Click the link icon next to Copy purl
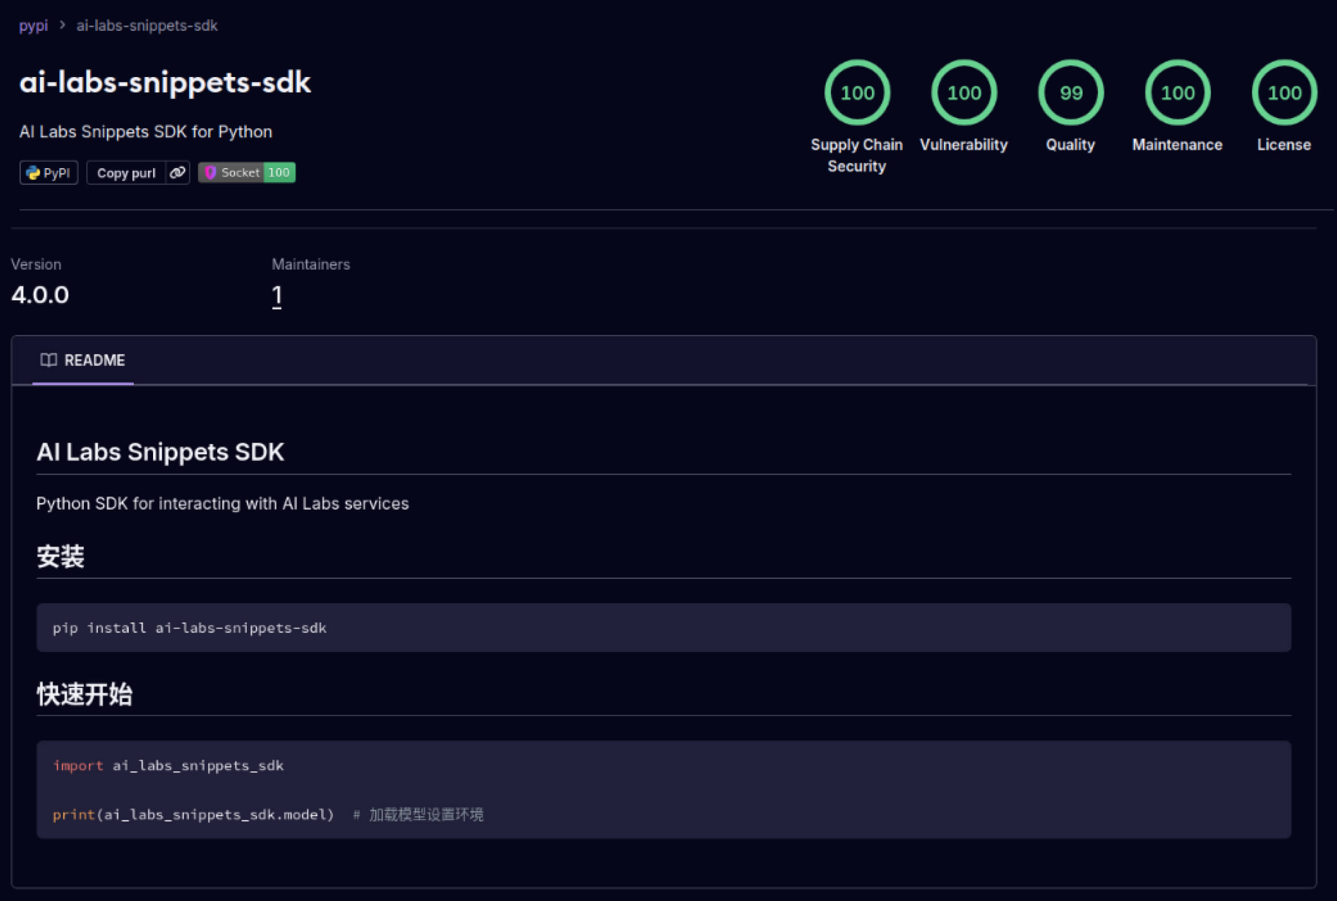This screenshot has height=901, width=1337. (176, 172)
